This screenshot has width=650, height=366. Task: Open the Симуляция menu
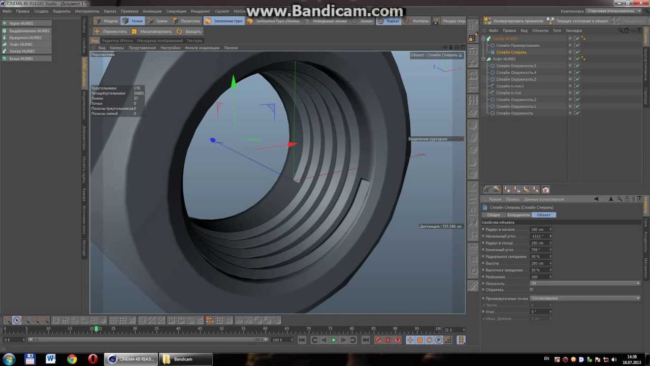[x=176, y=11]
